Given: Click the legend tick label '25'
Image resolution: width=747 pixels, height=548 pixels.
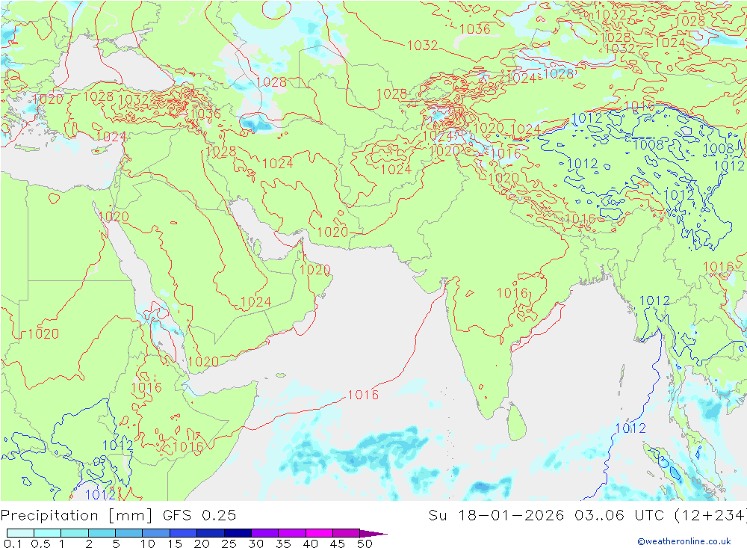Looking at the screenshot, I should tap(229, 544).
